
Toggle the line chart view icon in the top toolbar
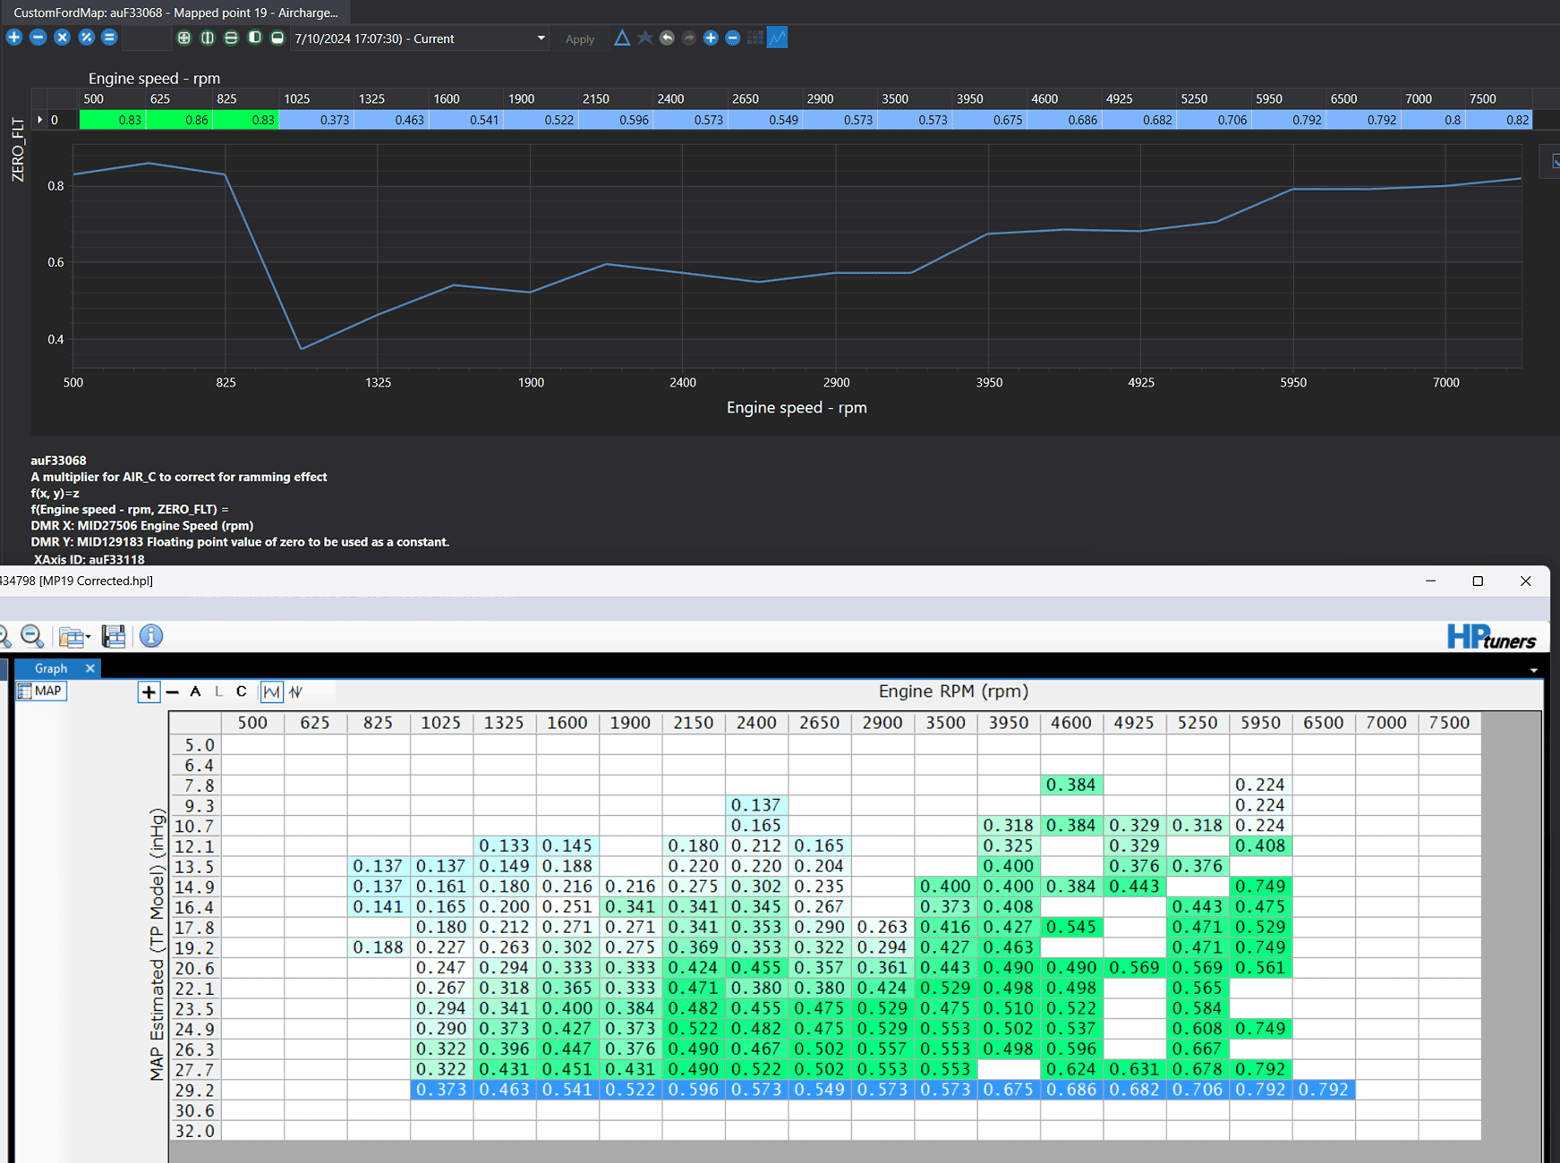(777, 38)
